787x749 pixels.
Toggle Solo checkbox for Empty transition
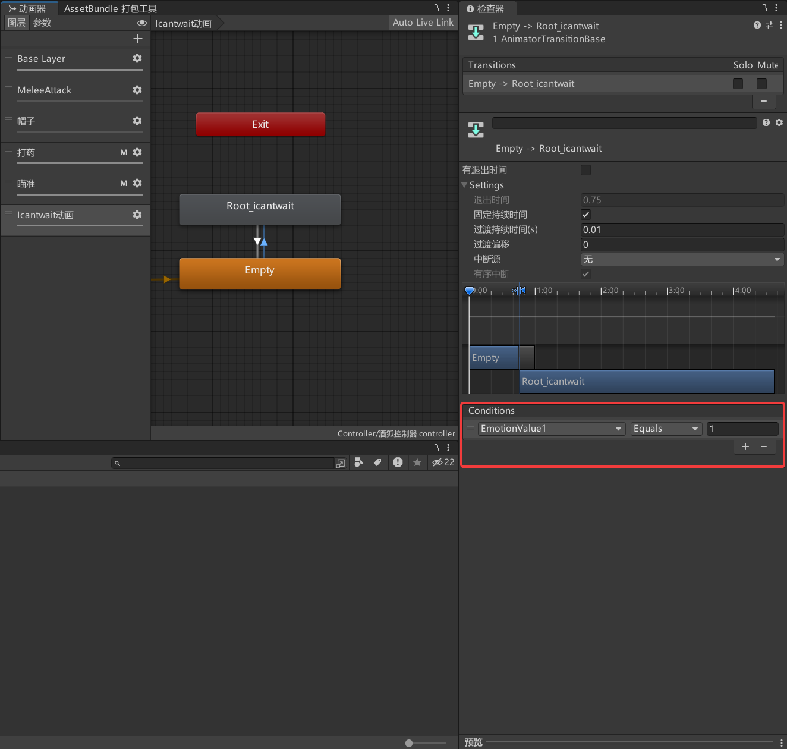pyautogui.click(x=738, y=84)
